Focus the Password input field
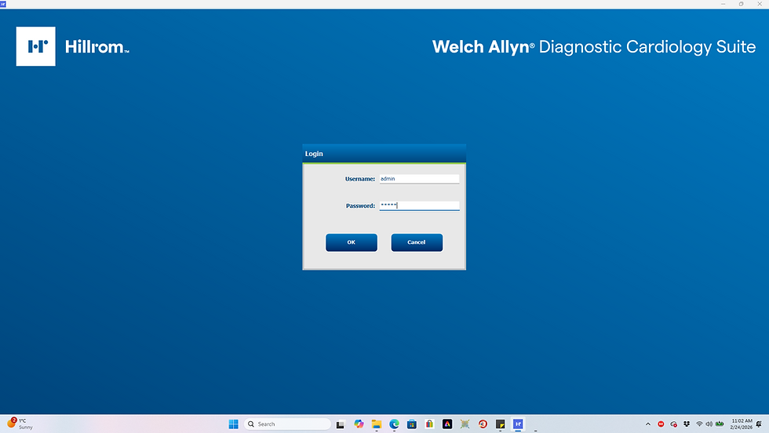The image size is (769, 433). [x=419, y=206]
